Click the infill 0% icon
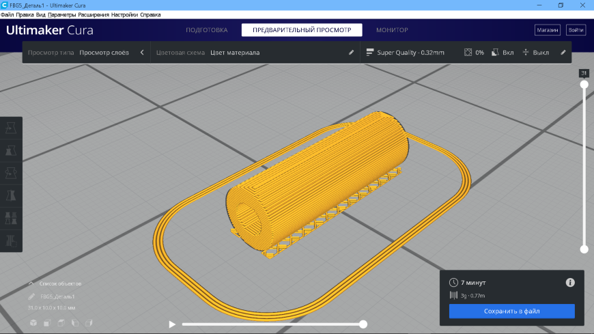Image resolution: width=594 pixels, height=334 pixels. (x=468, y=53)
